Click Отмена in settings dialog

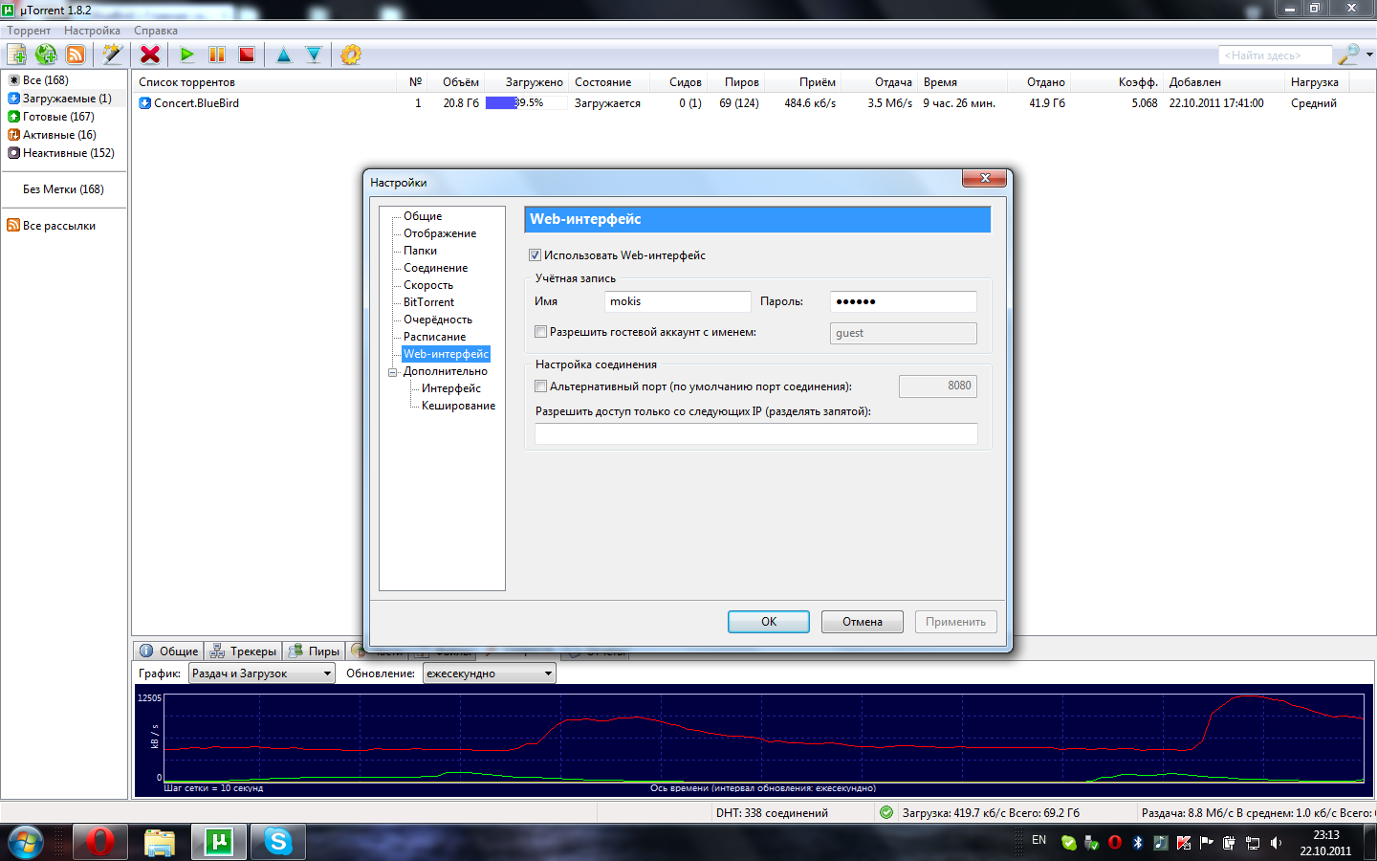[x=863, y=622]
